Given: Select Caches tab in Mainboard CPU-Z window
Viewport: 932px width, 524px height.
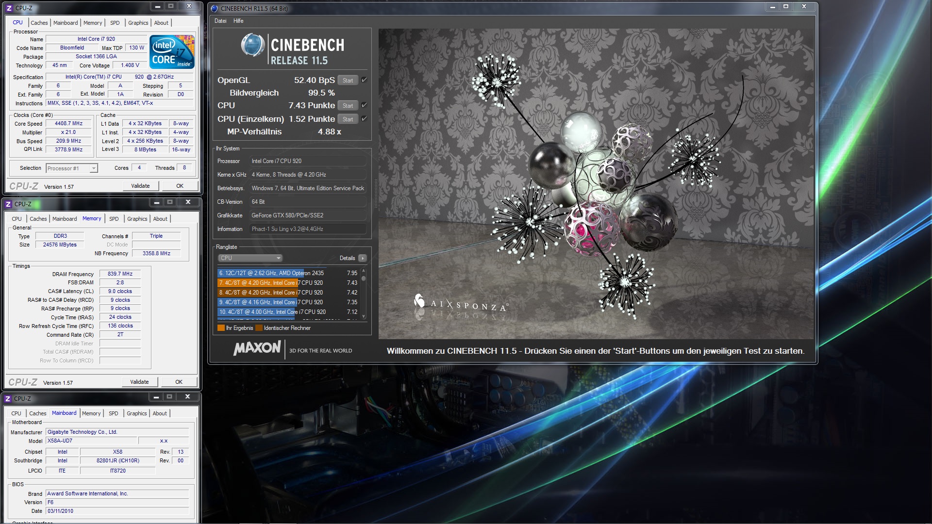Looking at the screenshot, I should (38, 413).
